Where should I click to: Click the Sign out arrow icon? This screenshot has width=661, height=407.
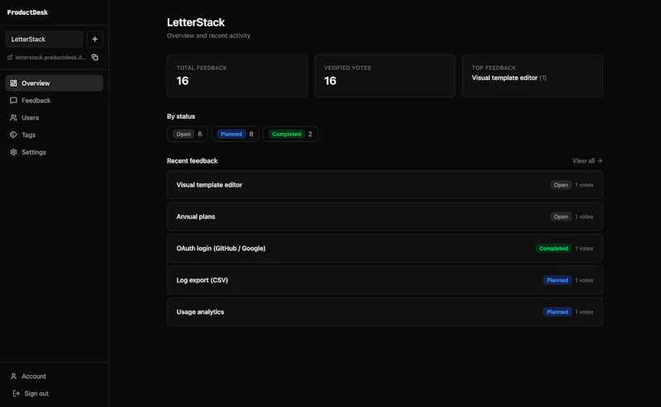[16, 394]
